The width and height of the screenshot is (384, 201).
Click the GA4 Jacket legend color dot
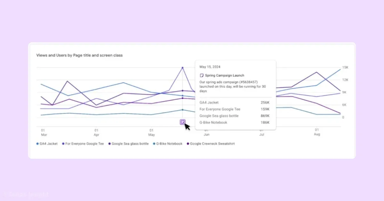click(x=37, y=144)
